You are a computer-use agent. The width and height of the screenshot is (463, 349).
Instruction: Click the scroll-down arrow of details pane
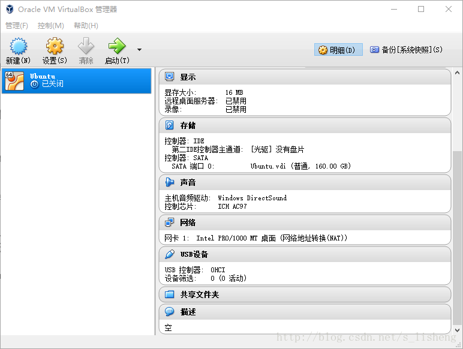pyautogui.click(x=457, y=330)
